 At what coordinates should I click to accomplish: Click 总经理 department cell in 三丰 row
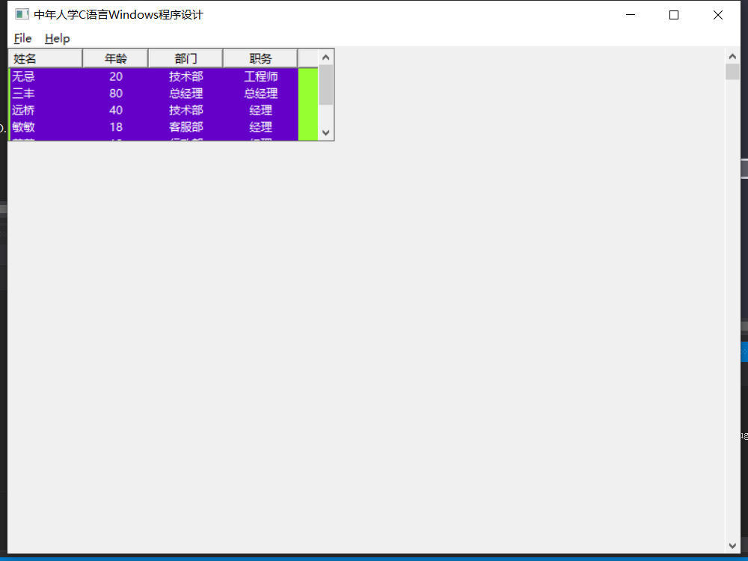[186, 93]
